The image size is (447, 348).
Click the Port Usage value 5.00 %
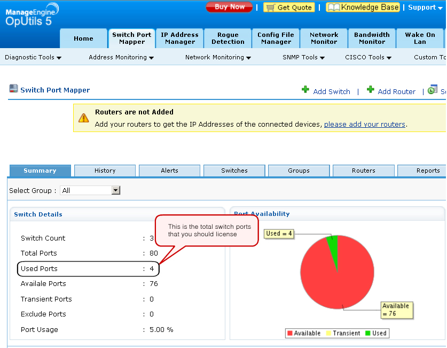161,330
